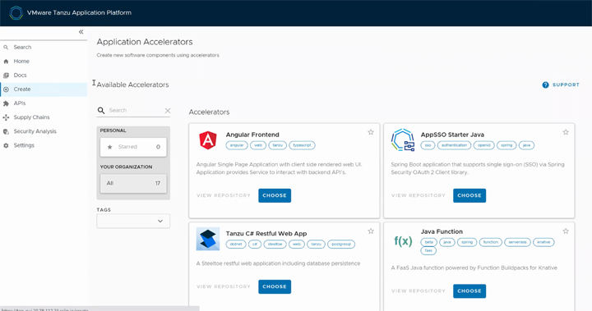
Task: Clear the accelerator search with X
Action: (168, 111)
